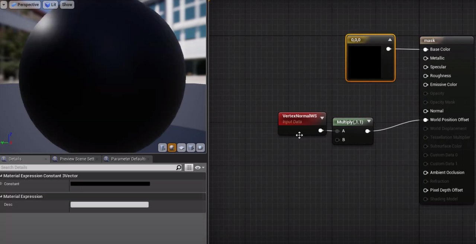Expand the VertexNormalWS node arrow

coord(322,118)
